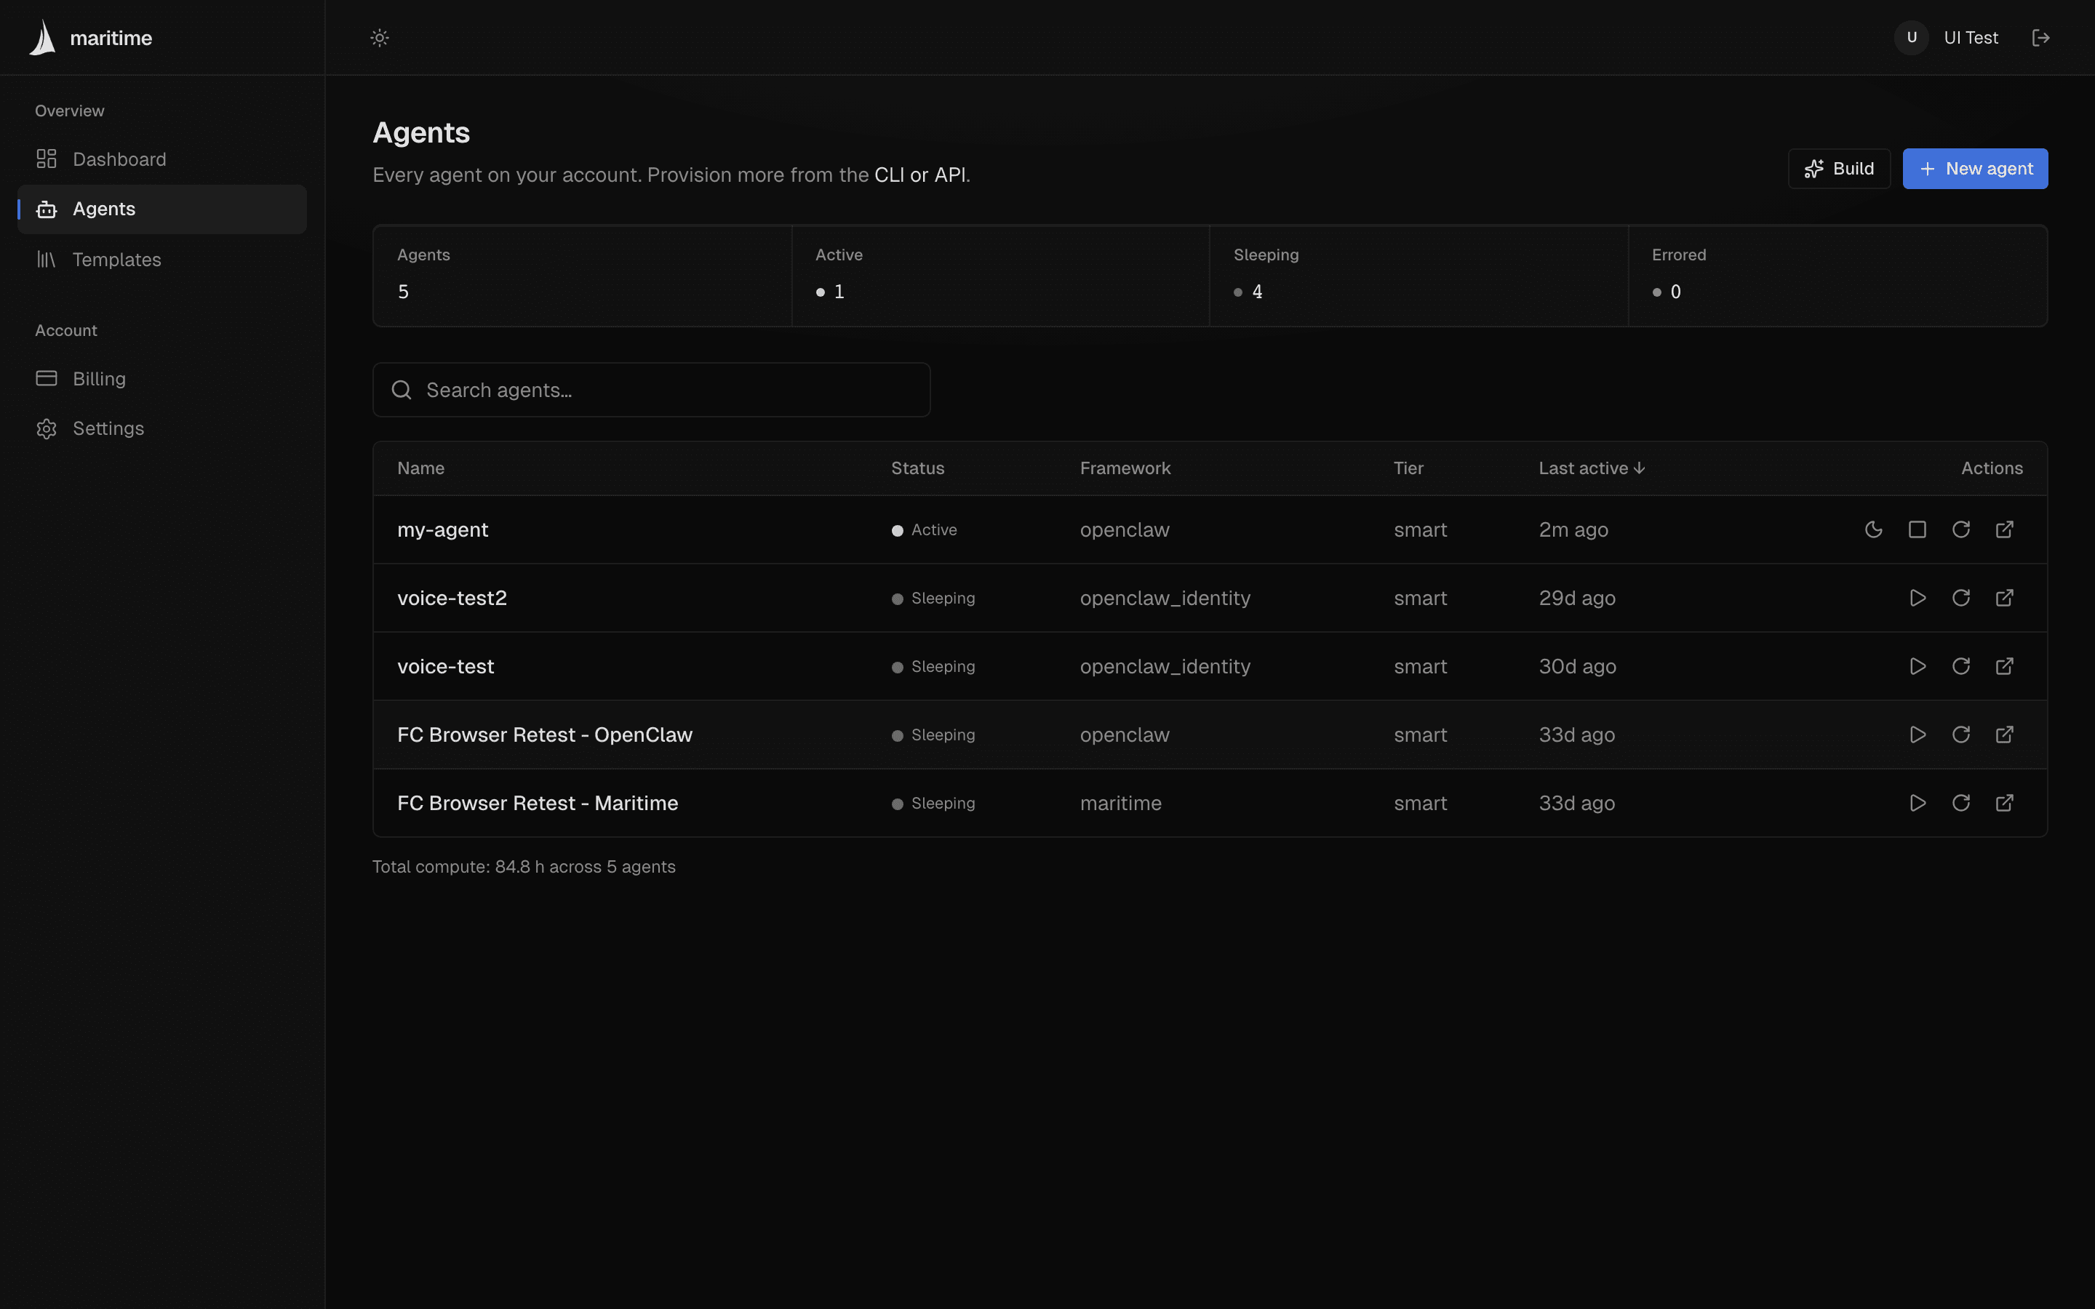Open Dashboard in the sidebar
The image size is (2095, 1309).
162,159
